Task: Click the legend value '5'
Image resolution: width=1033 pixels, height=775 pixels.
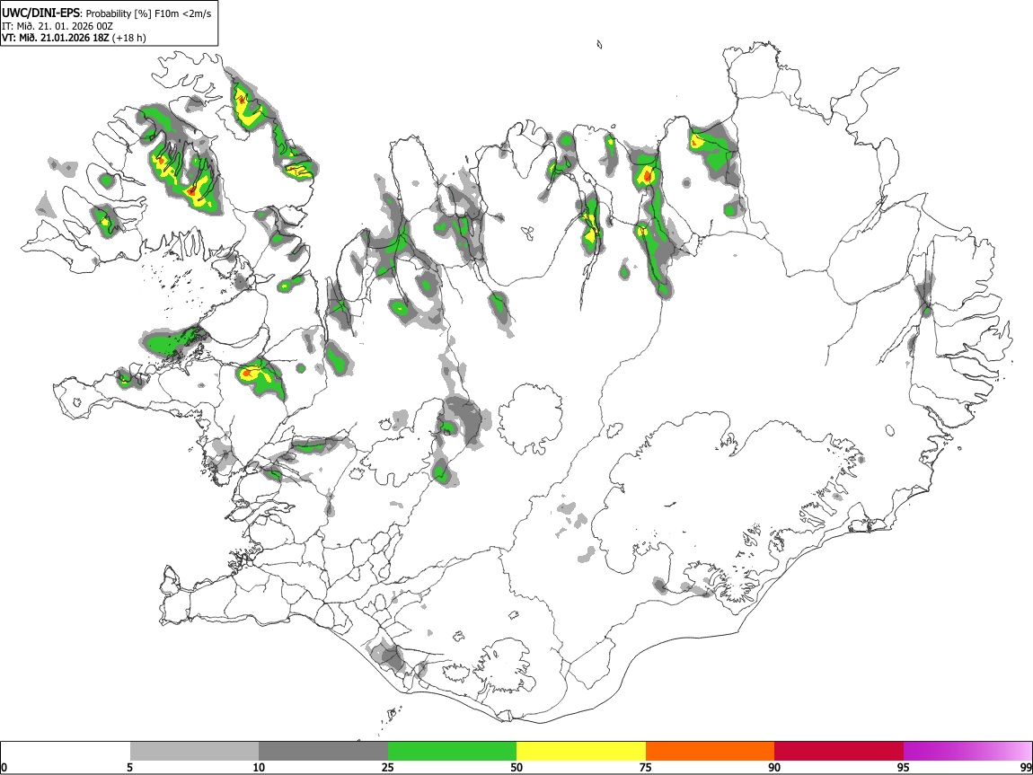Action: [129, 767]
